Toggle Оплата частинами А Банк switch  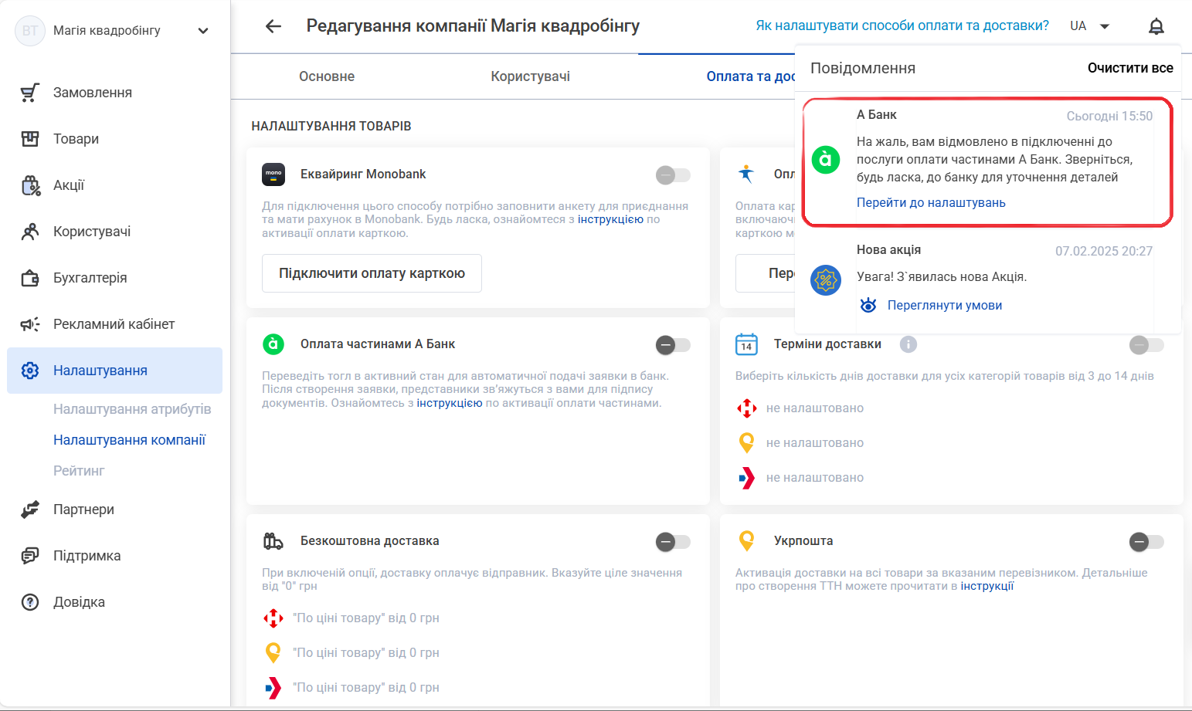673,345
